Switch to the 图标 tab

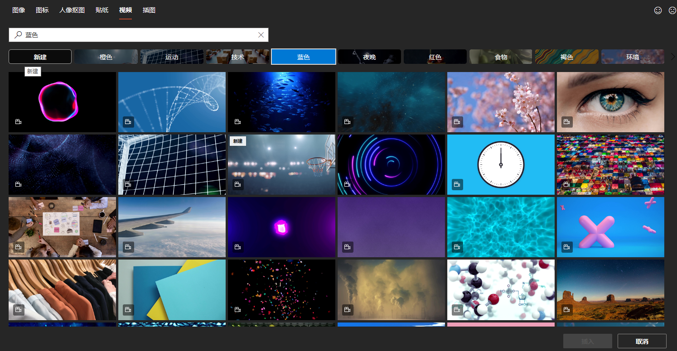(x=42, y=10)
